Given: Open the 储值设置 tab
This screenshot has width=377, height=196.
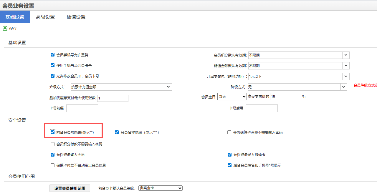Looking at the screenshot, I should (x=76, y=17).
